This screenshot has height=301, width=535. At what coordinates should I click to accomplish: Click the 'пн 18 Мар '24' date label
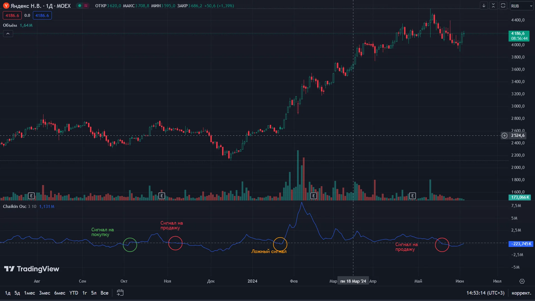(353, 281)
